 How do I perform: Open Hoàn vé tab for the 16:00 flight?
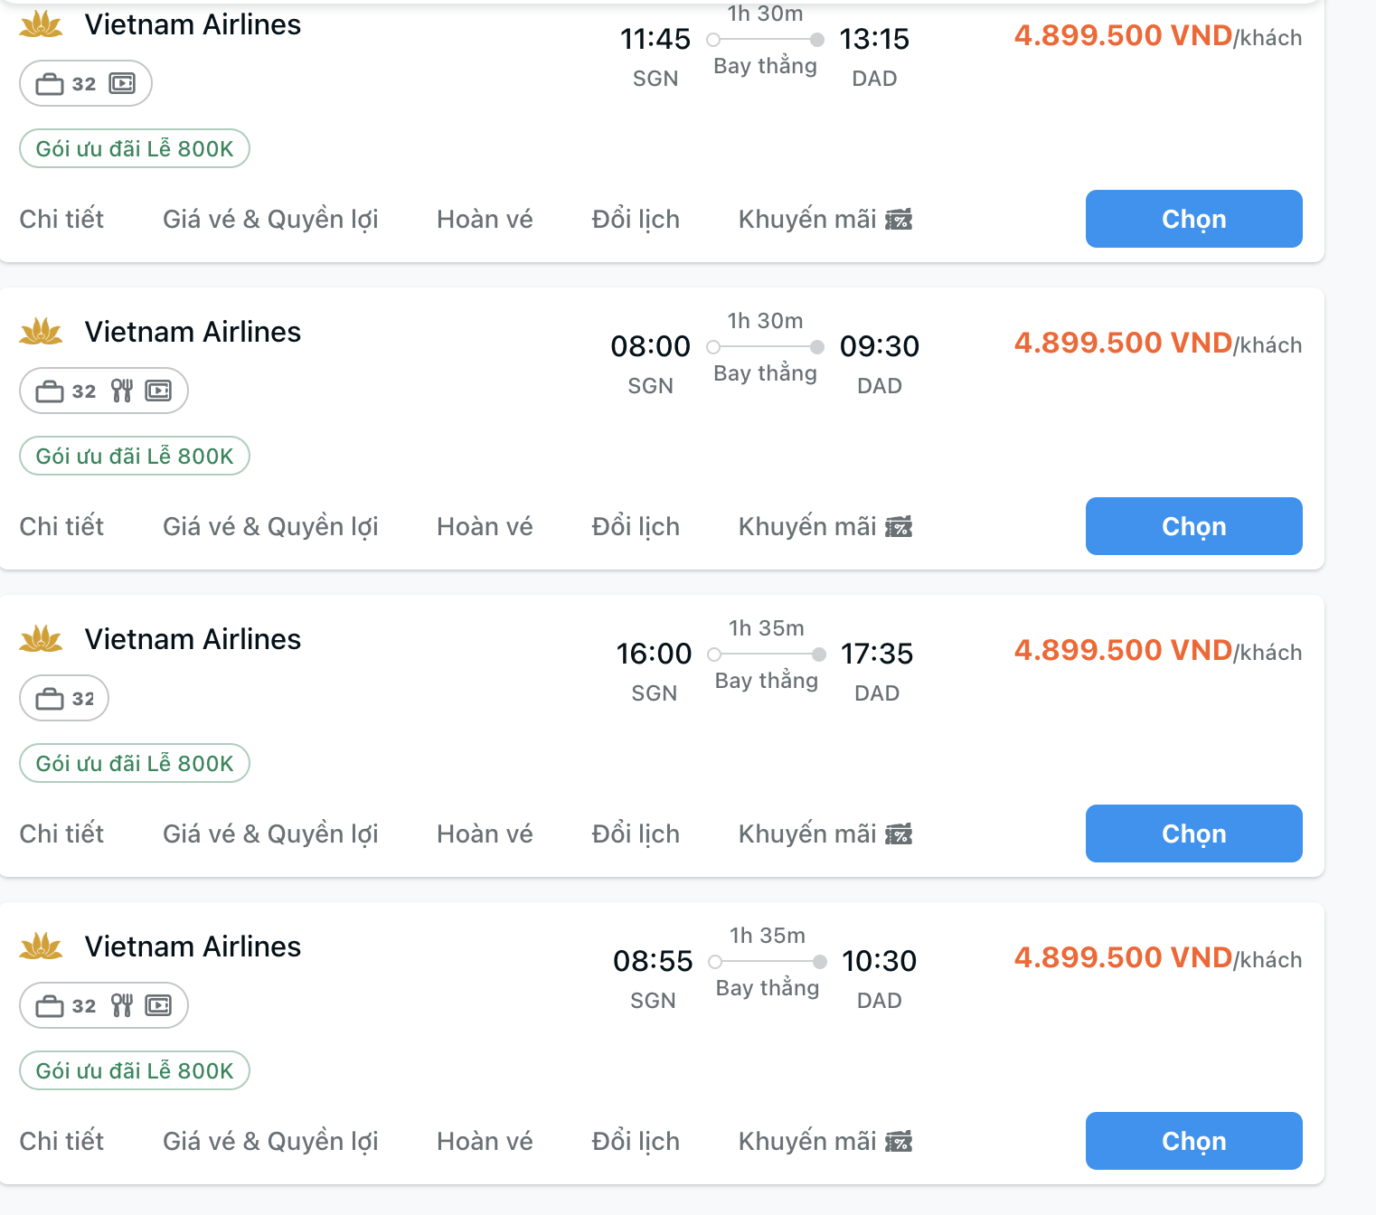tap(485, 834)
